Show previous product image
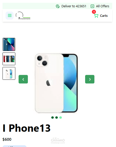This screenshot has height=147, width=116. click(23, 79)
